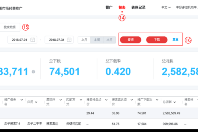Expand the 总消耗 column chevron
The image size is (198, 132).
[x=175, y=102]
